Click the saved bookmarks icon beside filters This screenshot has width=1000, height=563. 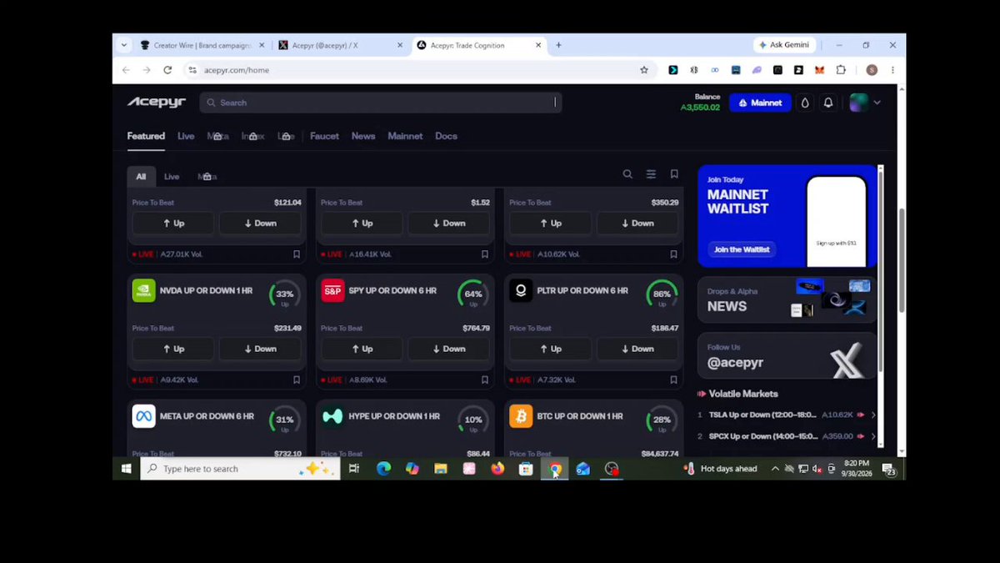[674, 174]
